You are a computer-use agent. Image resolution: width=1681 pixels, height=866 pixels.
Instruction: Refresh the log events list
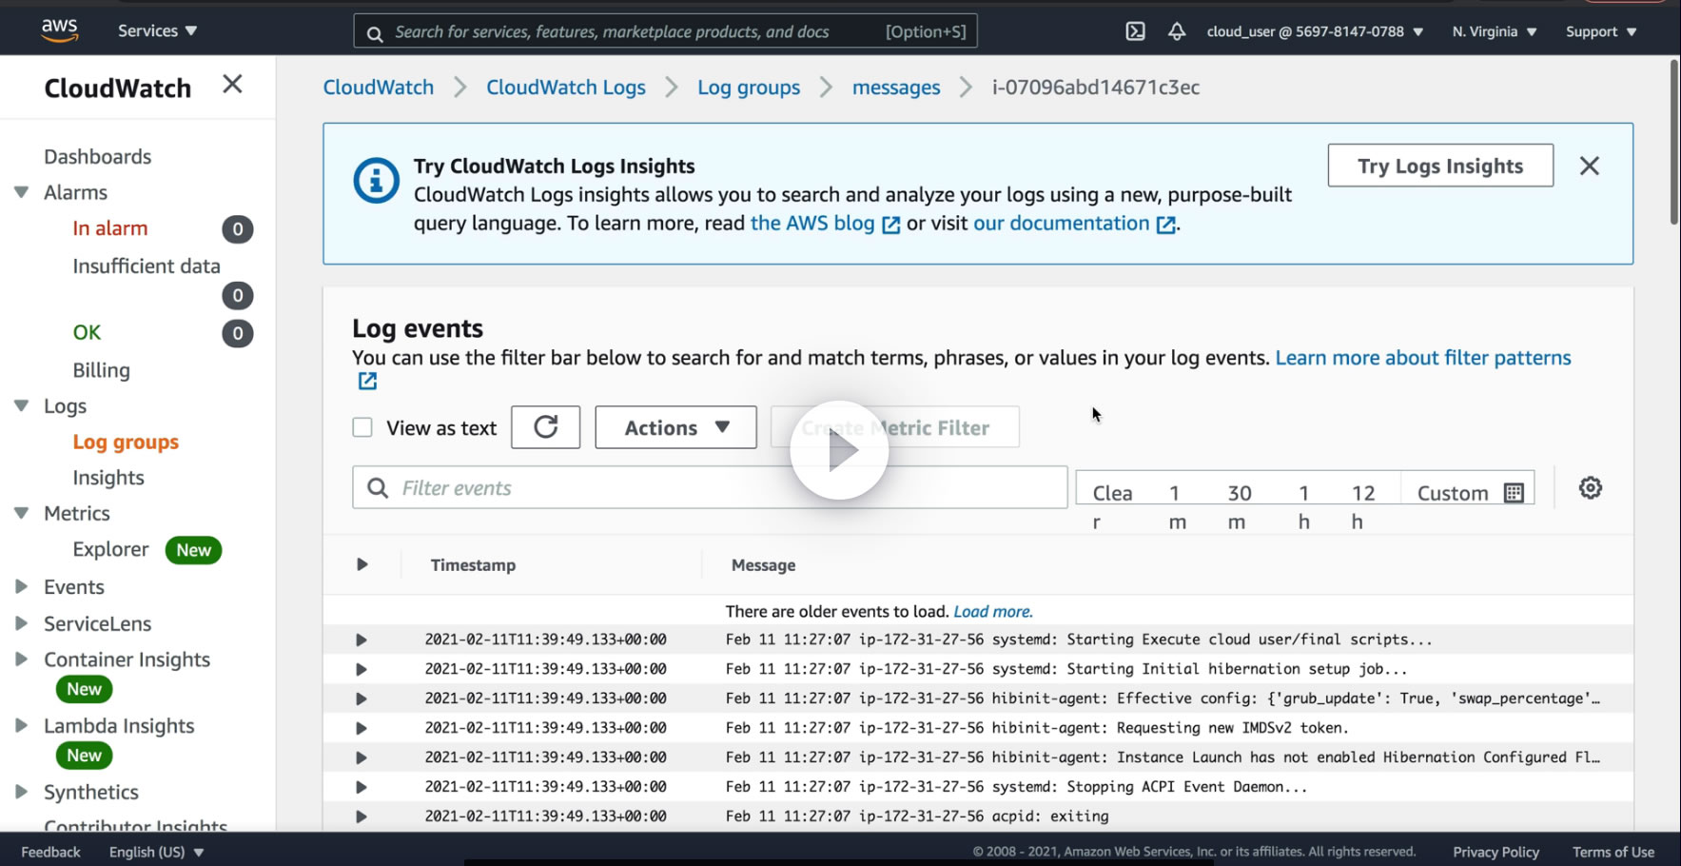[545, 427]
